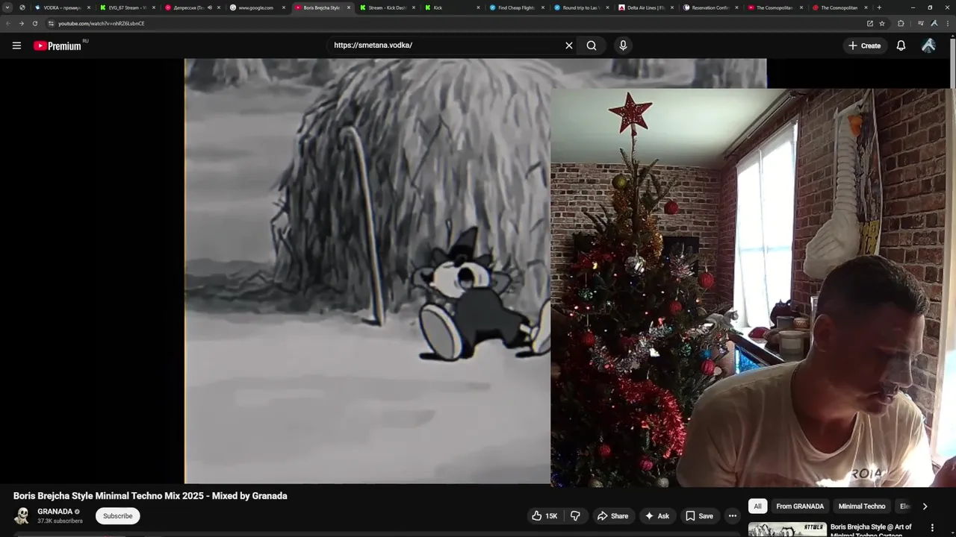This screenshot has height=537, width=956.
Task: Switch to the EVG_67 Stream tab
Action: click(x=127, y=7)
